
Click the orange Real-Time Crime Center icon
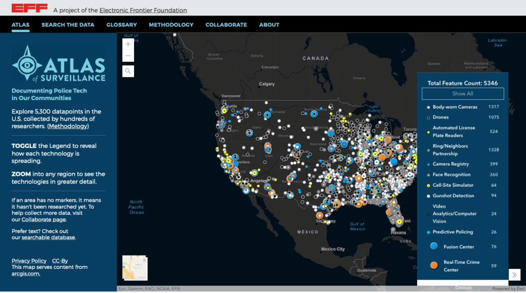click(434, 266)
